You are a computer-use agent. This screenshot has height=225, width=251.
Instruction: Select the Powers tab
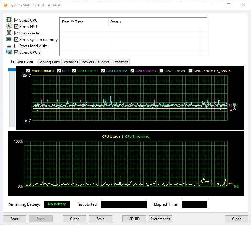click(88, 62)
